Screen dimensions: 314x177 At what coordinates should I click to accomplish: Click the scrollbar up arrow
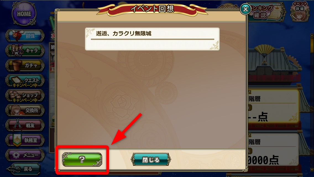click(312, 35)
